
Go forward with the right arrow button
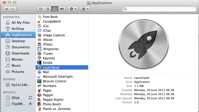13,9
